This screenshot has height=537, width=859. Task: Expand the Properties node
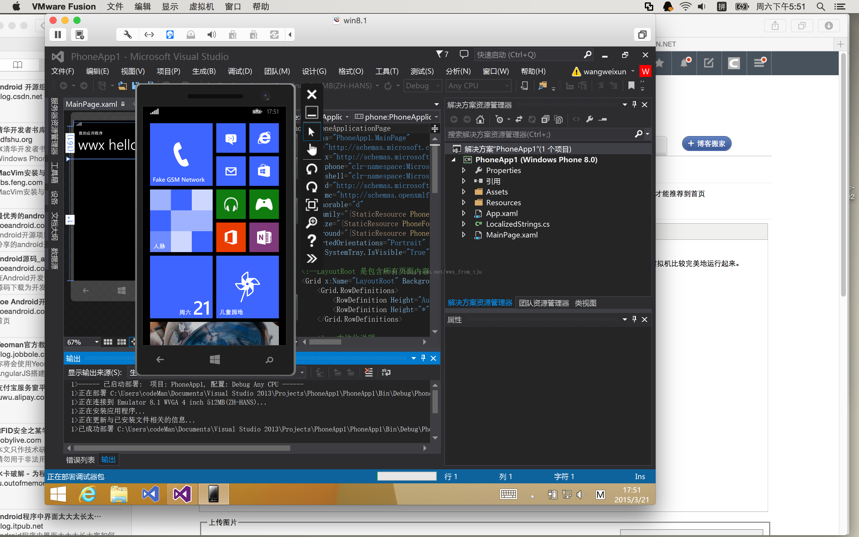click(x=464, y=170)
